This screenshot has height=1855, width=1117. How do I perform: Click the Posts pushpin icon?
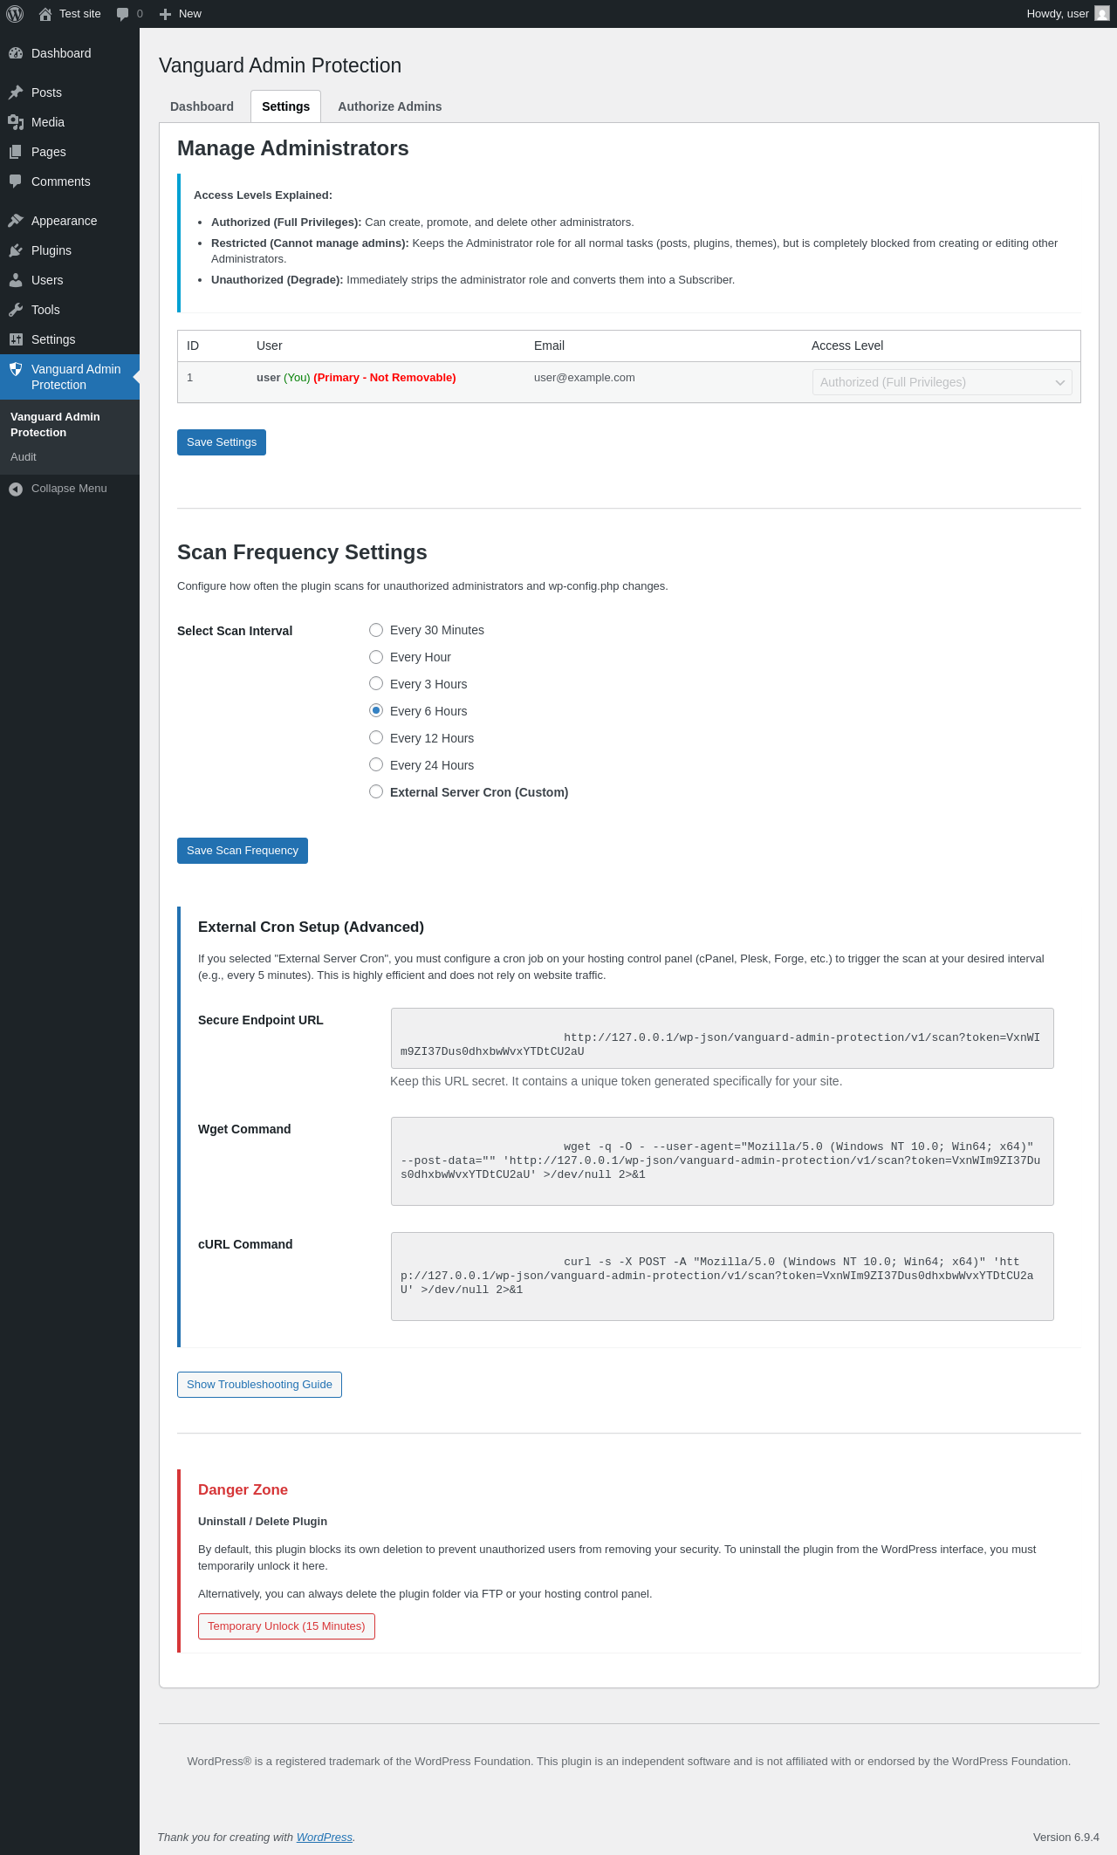[x=16, y=92]
